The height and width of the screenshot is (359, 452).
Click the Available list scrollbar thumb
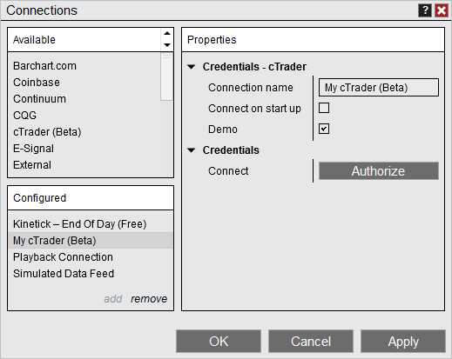[166, 76]
